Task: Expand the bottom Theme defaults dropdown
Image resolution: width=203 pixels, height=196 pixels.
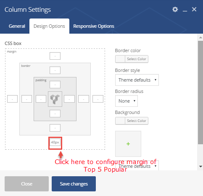Action: [x=137, y=166]
